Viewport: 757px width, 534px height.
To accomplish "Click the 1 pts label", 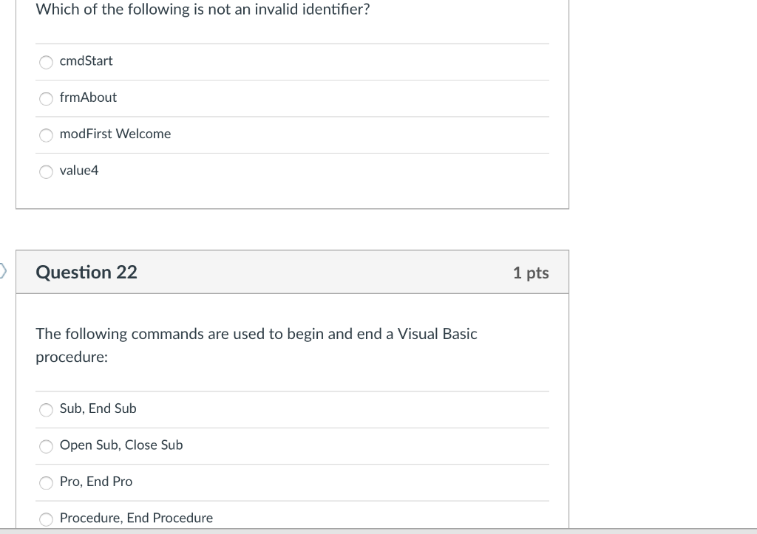I will pyautogui.click(x=531, y=273).
